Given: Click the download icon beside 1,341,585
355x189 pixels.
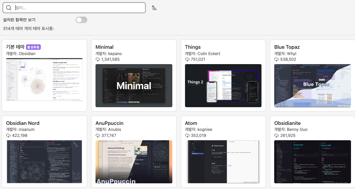Looking at the screenshot, I should click(x=98, y=59).
